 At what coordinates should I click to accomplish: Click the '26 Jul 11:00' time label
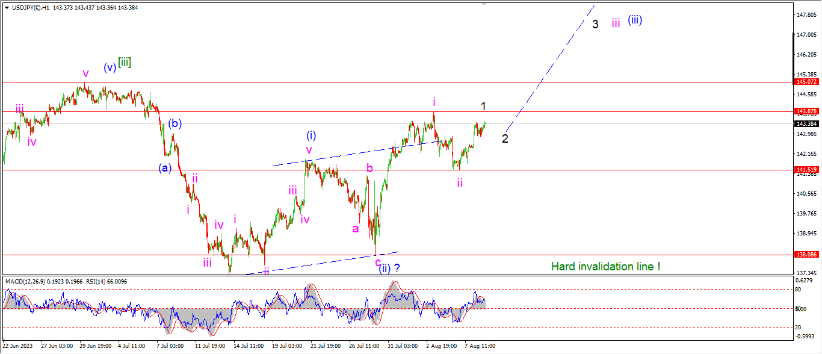[364, 347]
